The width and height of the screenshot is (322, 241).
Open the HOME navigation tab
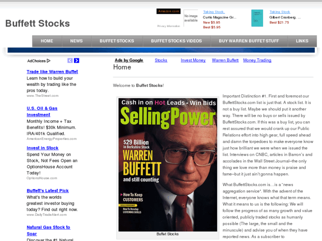[x=47, y=41]
